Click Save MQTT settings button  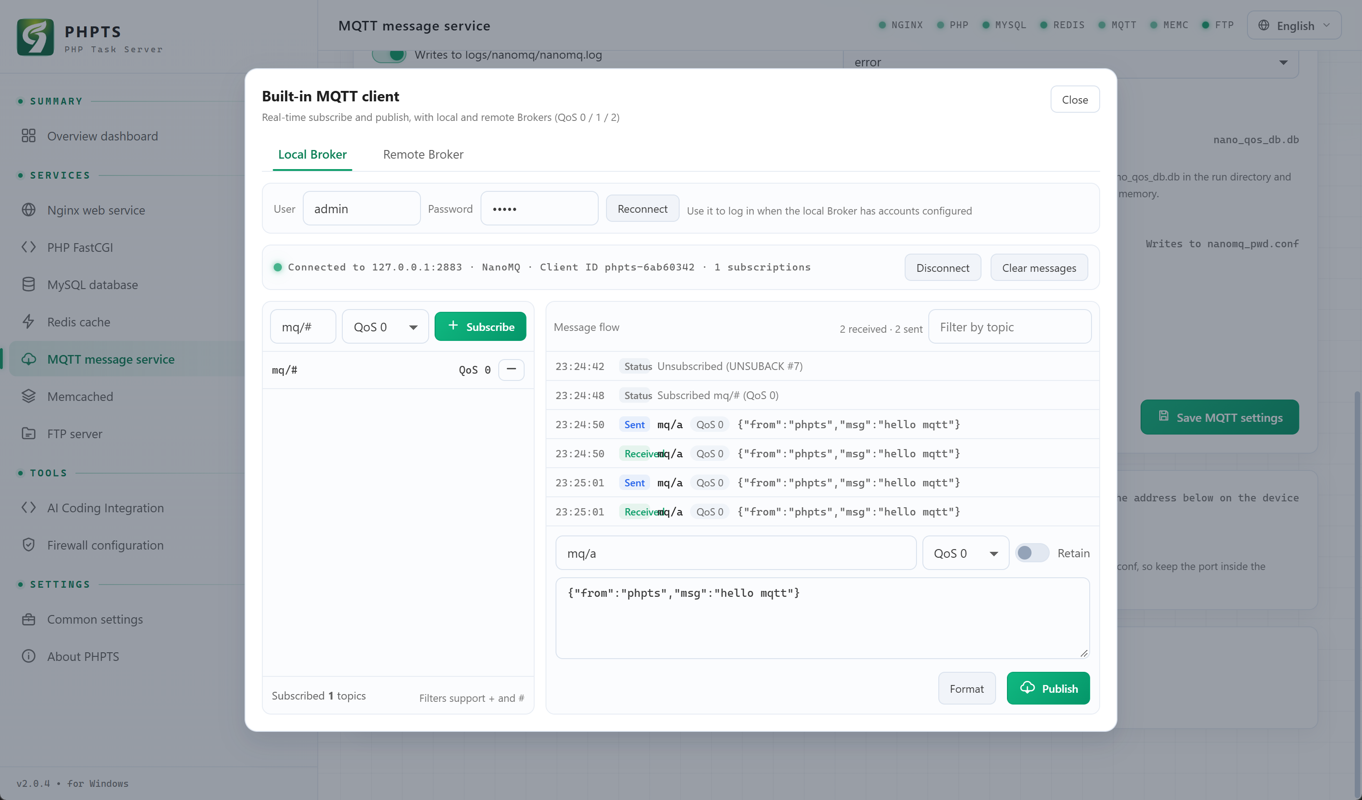point(1219,417)
